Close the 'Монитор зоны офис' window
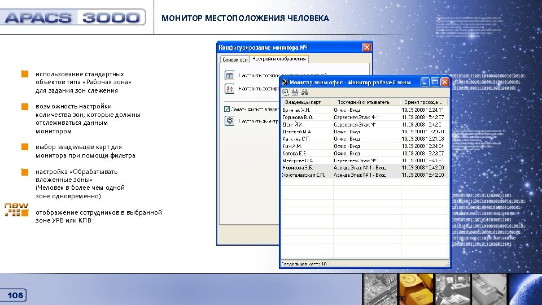542x305 pixels. click(445, 82)
